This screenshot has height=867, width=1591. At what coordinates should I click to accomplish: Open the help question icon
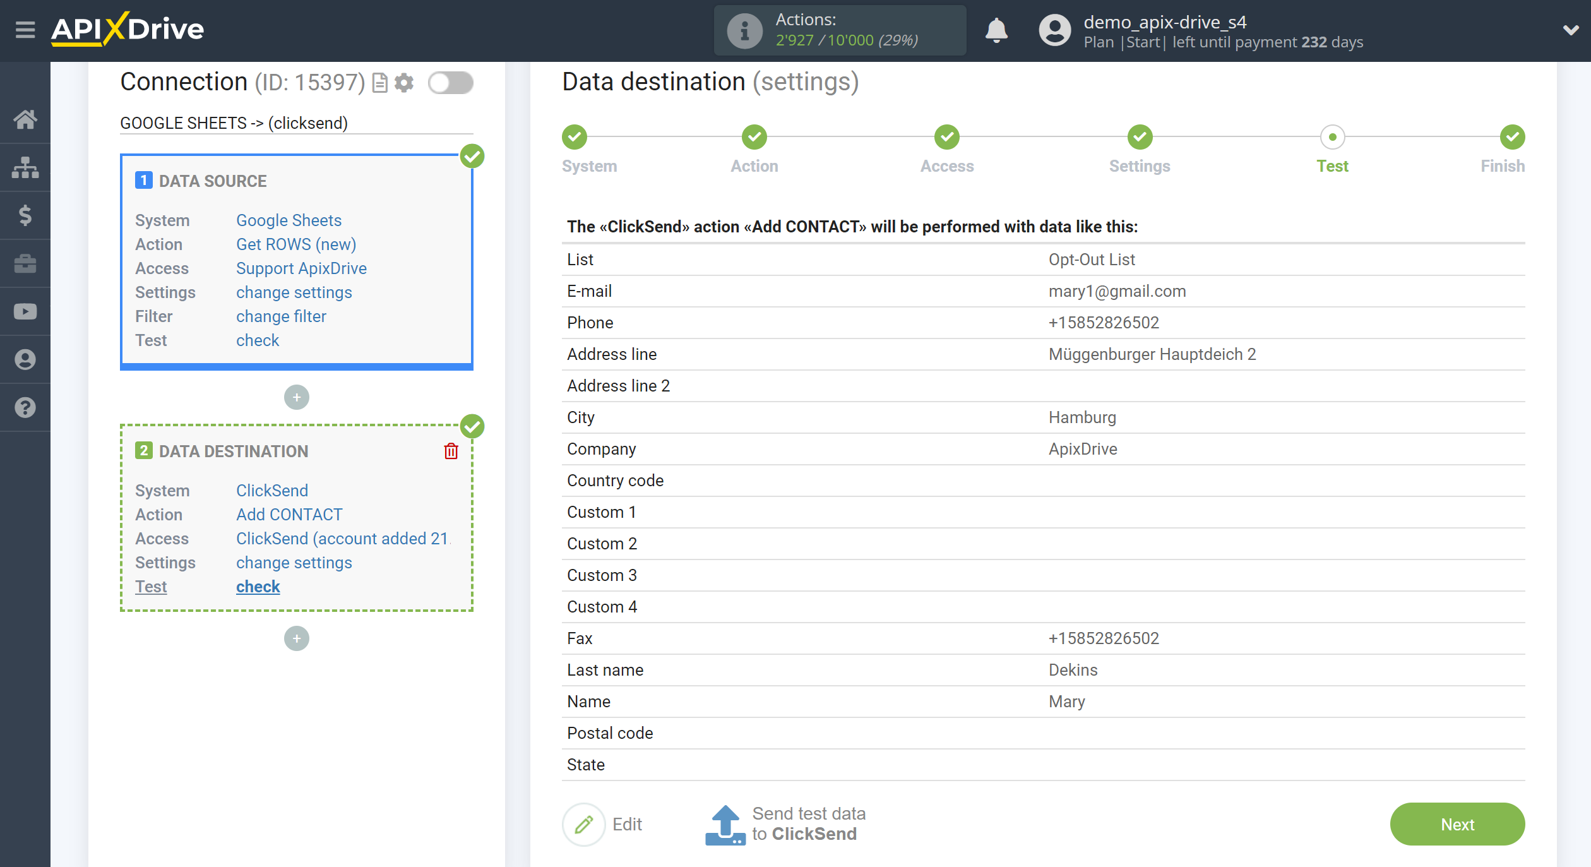click(25, 407)
